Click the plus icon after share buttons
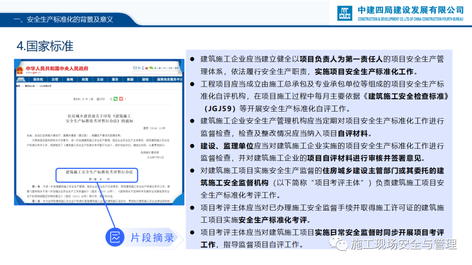The height and width of the screenshot is (265, 472). 125,99
